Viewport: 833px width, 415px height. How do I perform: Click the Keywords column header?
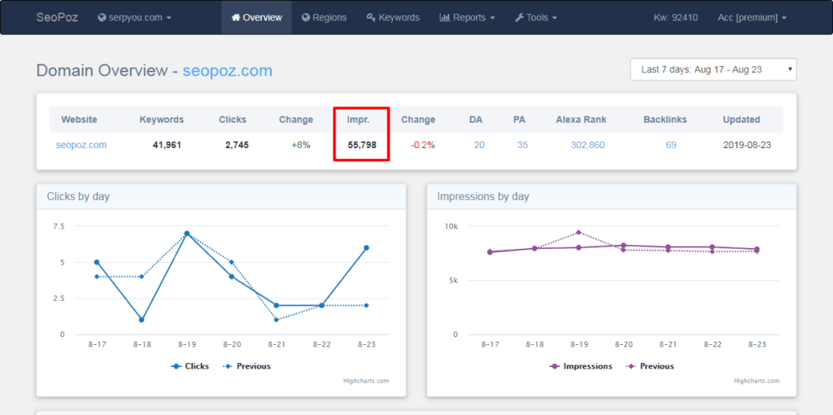[162, 120]
